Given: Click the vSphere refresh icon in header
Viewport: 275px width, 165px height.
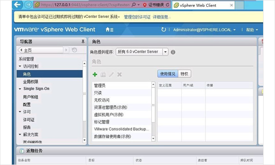Looking at the screenshot, I should tap(164, 30).
